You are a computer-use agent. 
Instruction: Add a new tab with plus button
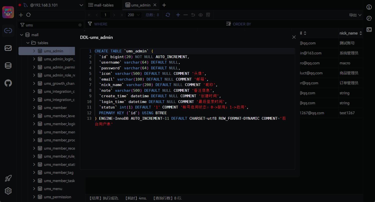pos(164,5)
